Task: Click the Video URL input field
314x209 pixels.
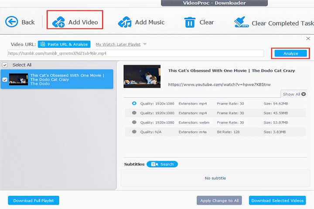Action: tap(136, 54)
